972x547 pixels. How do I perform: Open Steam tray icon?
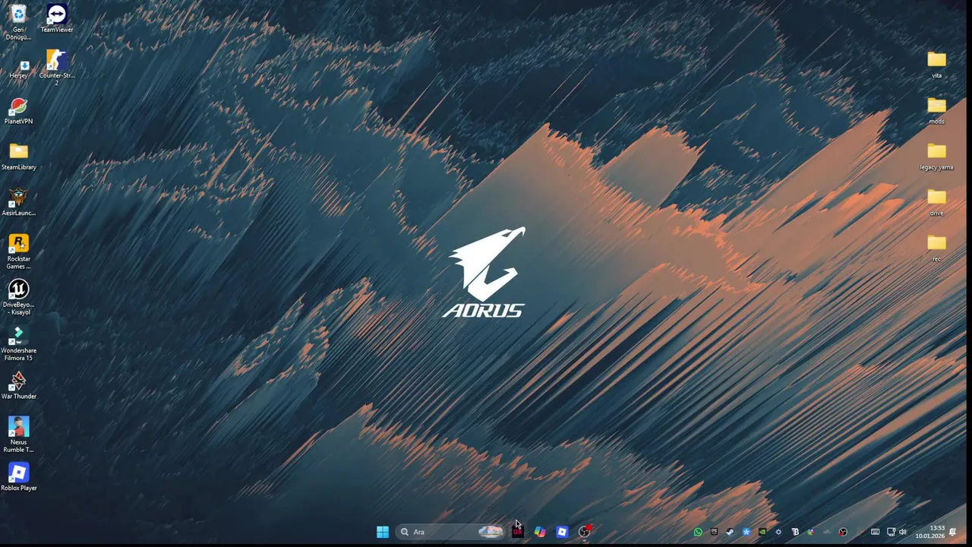730,532
